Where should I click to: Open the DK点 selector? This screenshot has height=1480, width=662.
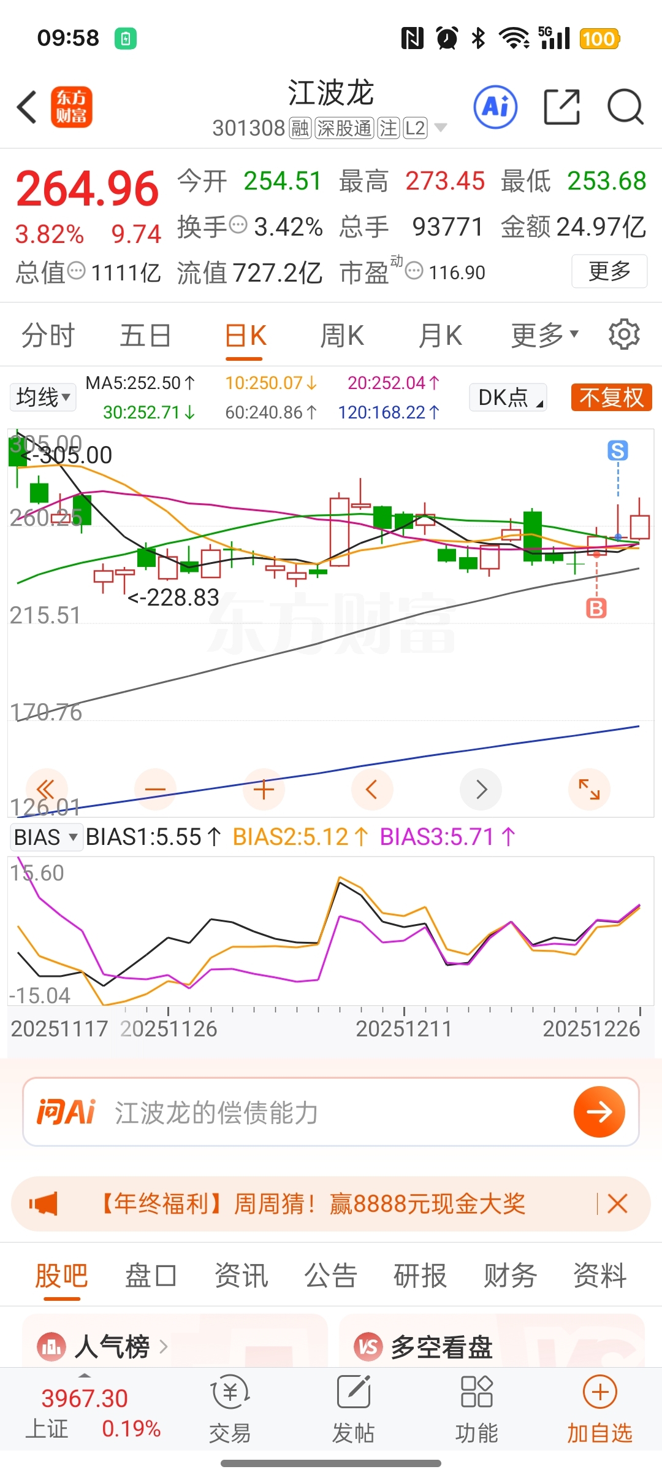click(508, 397)
